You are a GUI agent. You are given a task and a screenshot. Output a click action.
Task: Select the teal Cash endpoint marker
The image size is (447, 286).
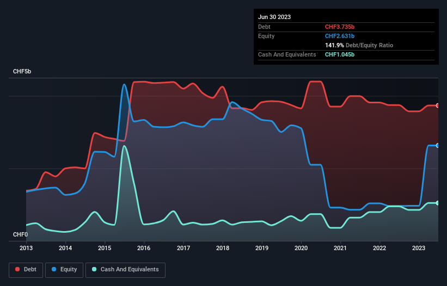tap(438, 203)
